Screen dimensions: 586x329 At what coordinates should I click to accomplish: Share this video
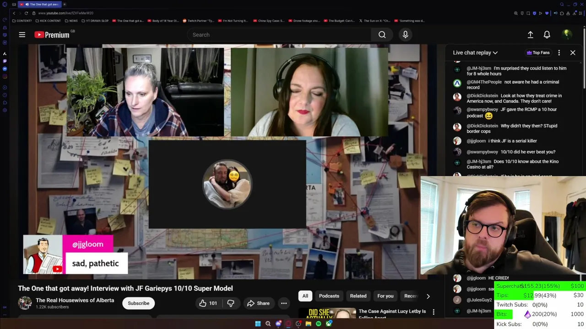(x=258, y=303)
